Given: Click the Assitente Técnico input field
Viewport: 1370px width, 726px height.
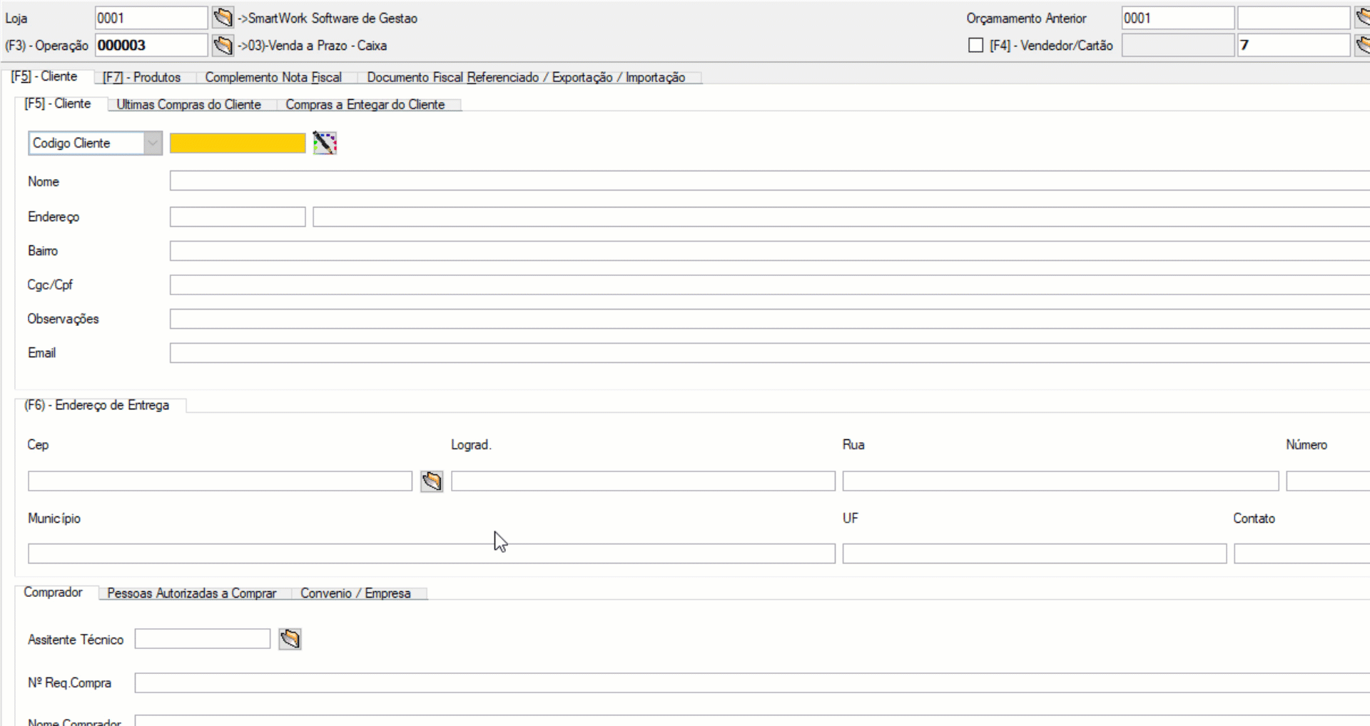Looking at the screenshot, I should (203, 639).
